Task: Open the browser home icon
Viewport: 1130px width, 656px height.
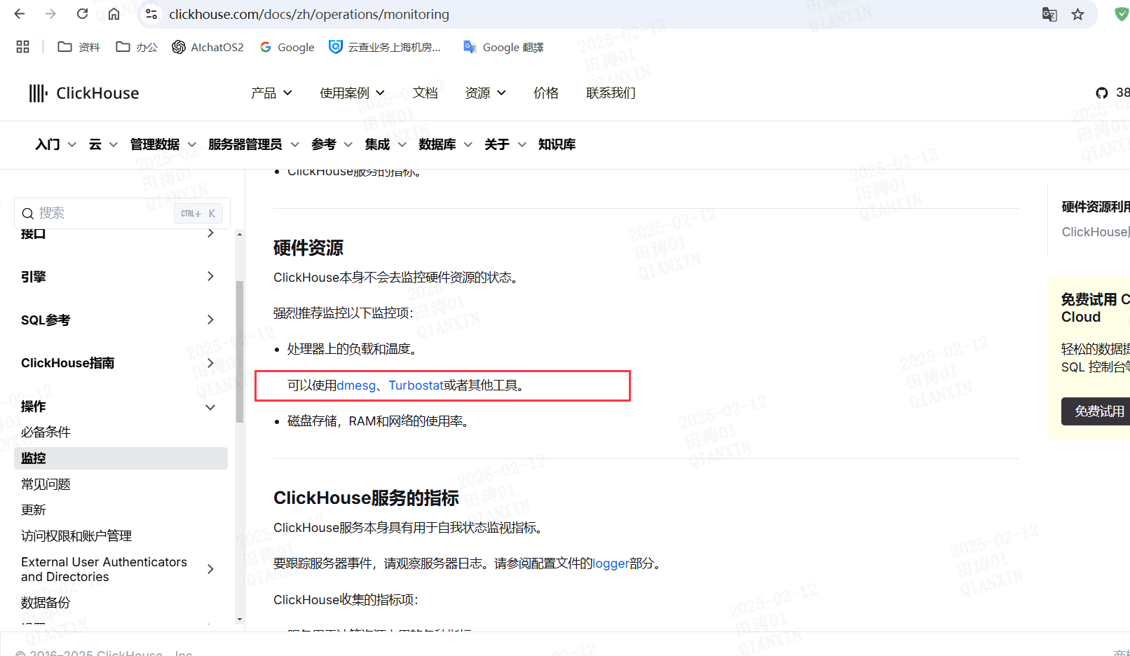Action: click(114, 14)
